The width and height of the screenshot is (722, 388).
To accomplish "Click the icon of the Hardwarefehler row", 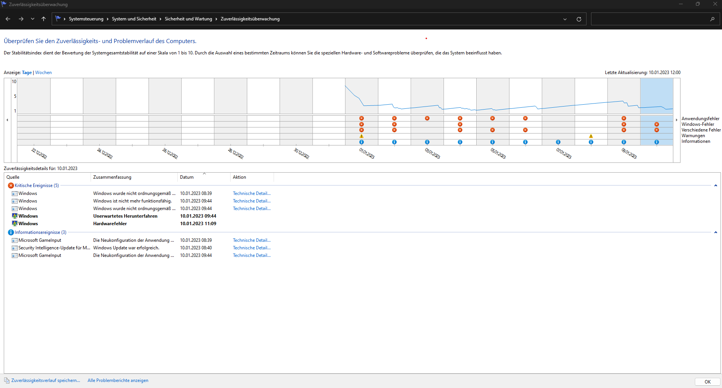I will point(15,224).
